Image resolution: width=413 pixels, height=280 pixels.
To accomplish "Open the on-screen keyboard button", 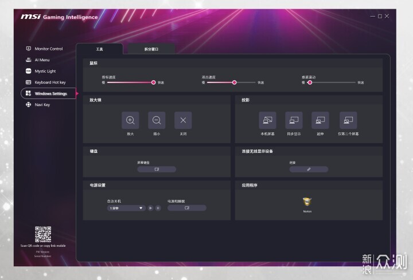I will point(157,169).
